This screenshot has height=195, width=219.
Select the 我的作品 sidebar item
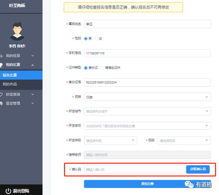tap(21, 84)
